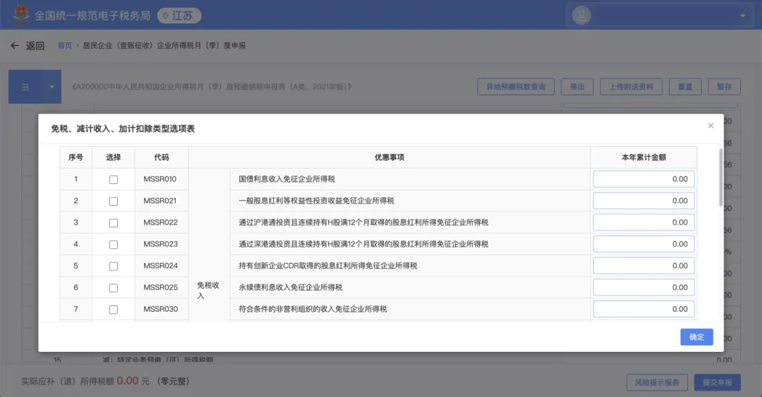762x397 pixels.
Task: Click the 江苏 location pin badge
Action: point(179,16)
